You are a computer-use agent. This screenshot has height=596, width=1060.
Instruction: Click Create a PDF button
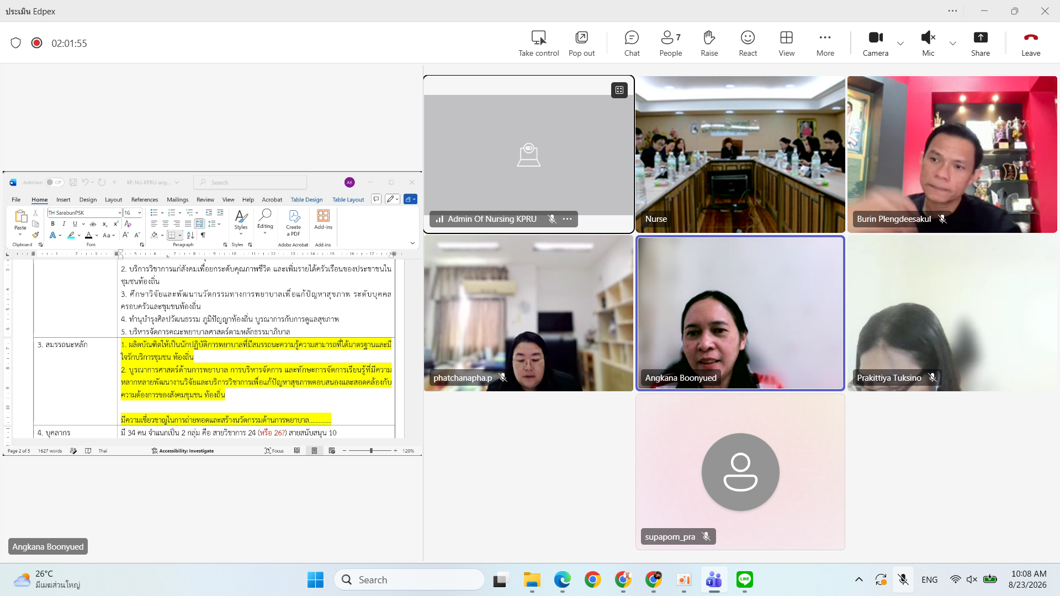pyautogui.click(x=294, y=222)
